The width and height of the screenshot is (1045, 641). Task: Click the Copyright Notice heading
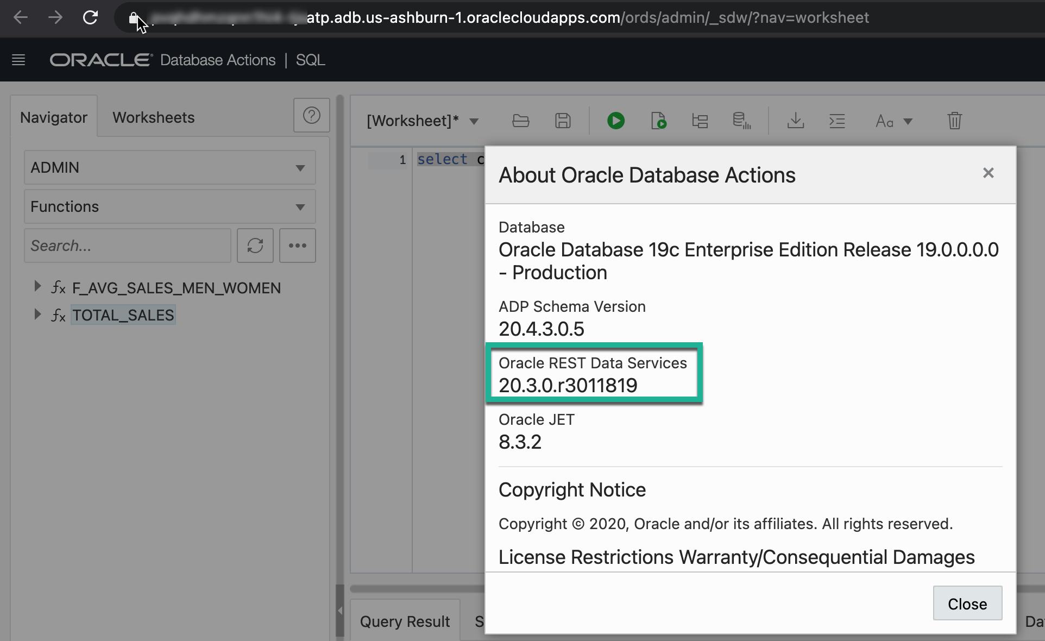(x=572, y=490)
